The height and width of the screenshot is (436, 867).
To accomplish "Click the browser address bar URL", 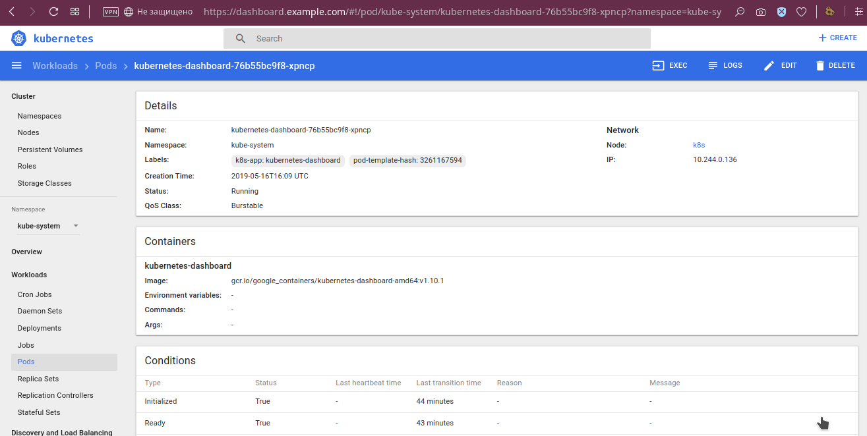I will (x=462, y=12).
